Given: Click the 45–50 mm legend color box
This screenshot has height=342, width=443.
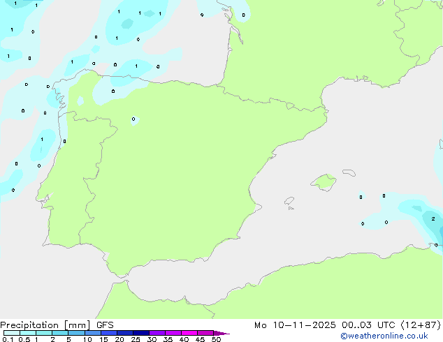Looking at the screenshot, I should (205, 333).
